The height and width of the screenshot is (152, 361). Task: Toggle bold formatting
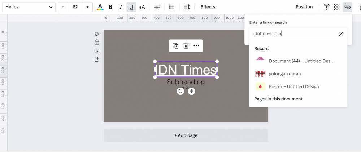click(x=110, y=7)
